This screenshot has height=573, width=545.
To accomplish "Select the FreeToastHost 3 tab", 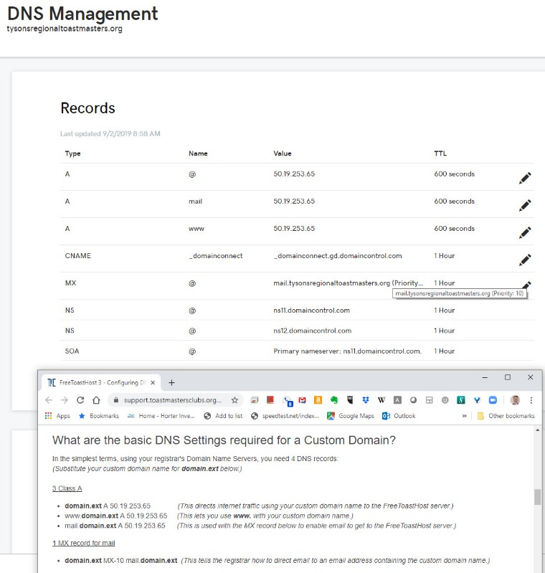I will click(x=100, y=382).
